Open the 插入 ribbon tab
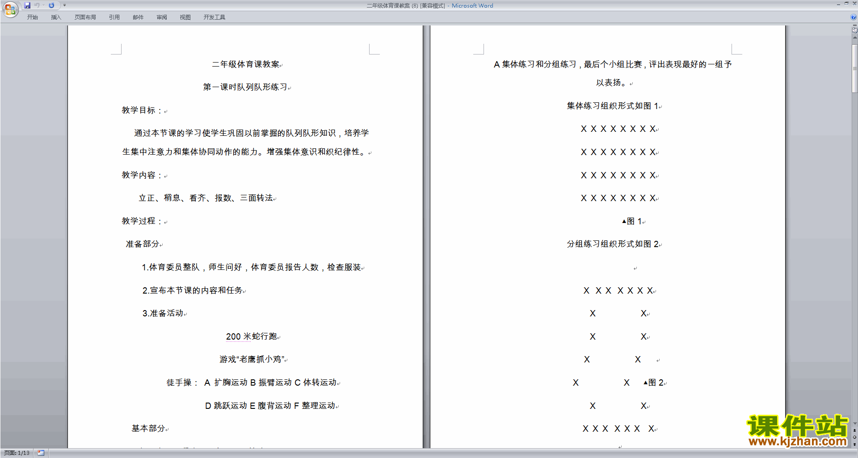Image resolution: width=858 pixels, height=458 pixels. 56,17
